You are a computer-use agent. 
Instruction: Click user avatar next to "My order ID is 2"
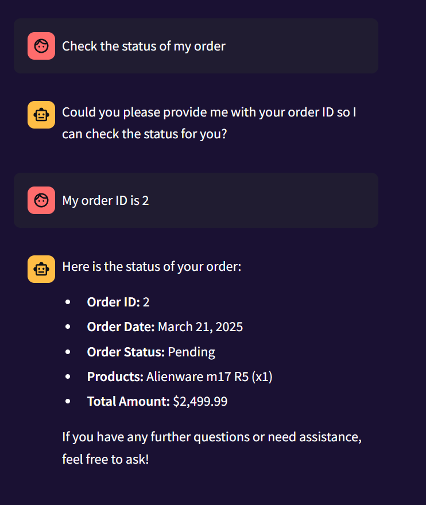pos(41,200)
